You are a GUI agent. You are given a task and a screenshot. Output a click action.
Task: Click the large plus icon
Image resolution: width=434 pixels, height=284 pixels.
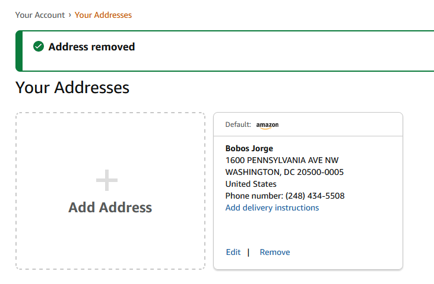107,180
